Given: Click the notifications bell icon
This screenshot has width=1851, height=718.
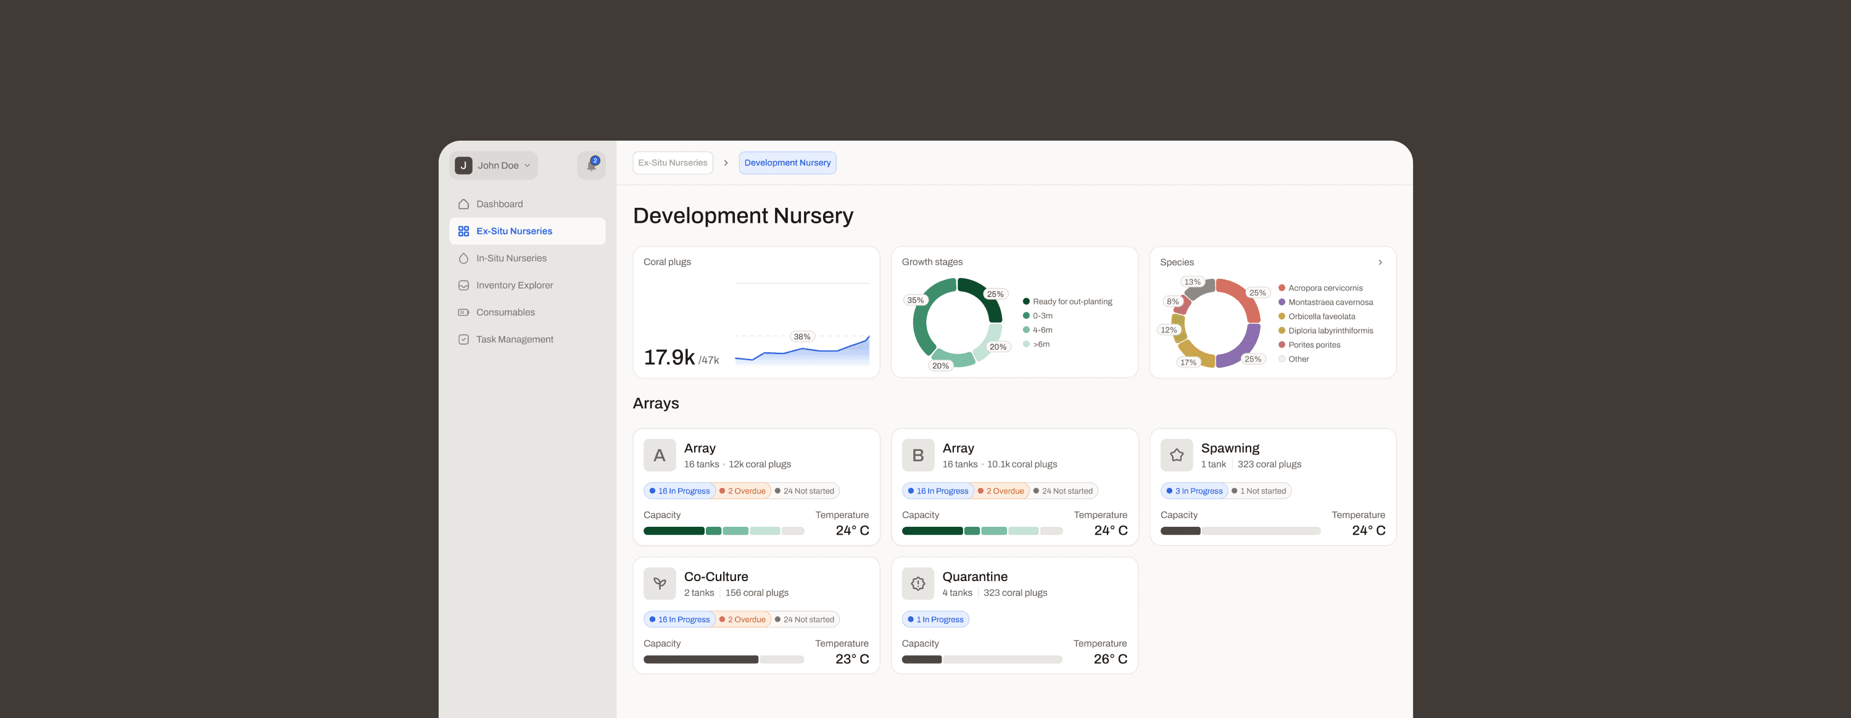Looking at the screenshot, I should [590, 165].
